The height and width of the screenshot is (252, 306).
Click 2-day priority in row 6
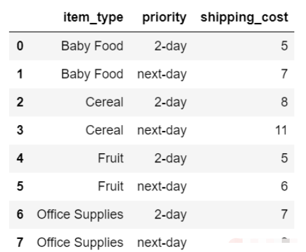click(171, 215)
